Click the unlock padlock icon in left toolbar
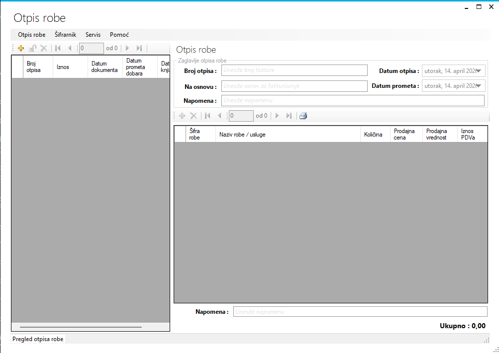The height and width of the screenshot is (353, 499). pos(32,48)
